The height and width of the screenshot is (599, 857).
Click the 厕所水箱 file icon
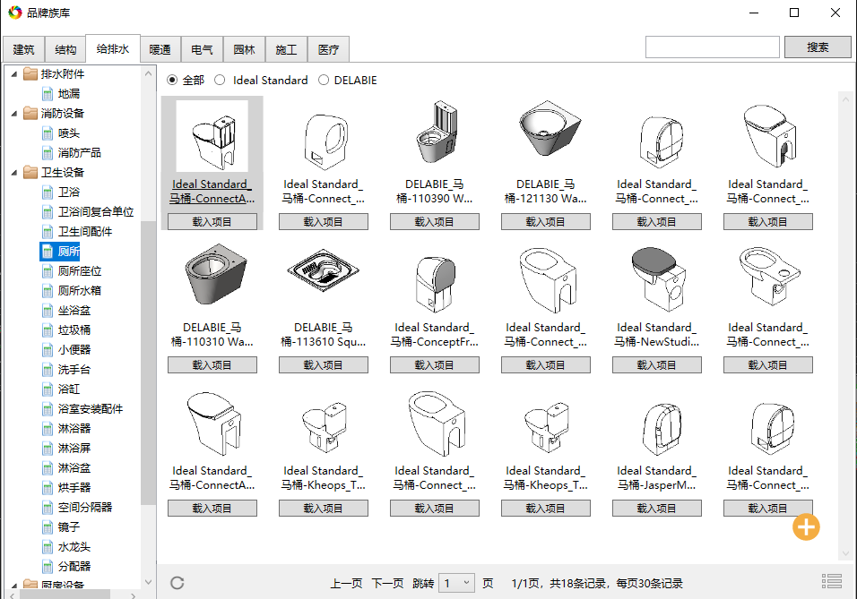(48, 291)
